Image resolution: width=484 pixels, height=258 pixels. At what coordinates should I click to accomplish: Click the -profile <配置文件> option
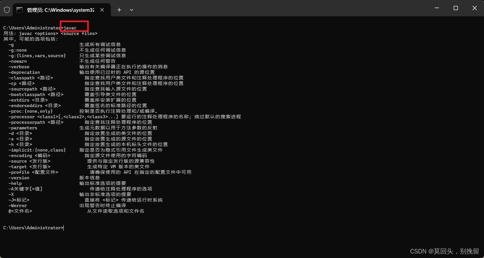tap(33, 172)
